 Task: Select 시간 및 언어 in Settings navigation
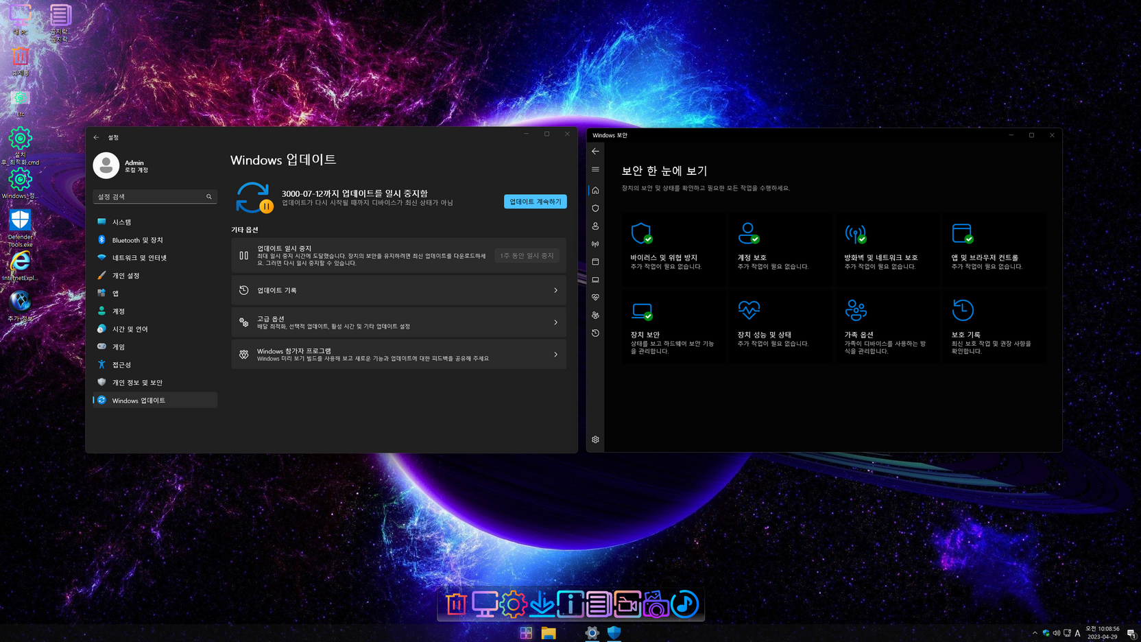[155, 329]
